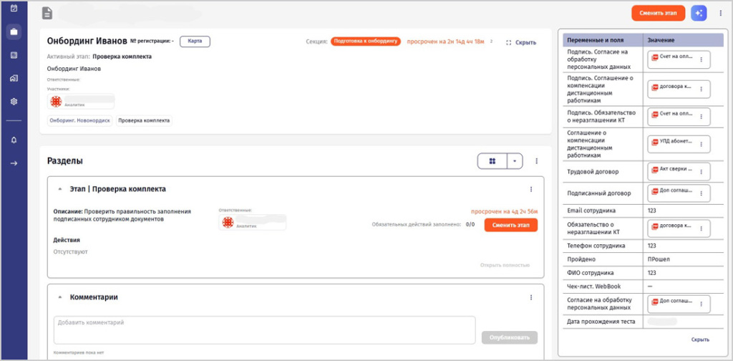
Task: Open file options in Подпись. Обязательство о неразглашении row
Action: click(701, 117)
